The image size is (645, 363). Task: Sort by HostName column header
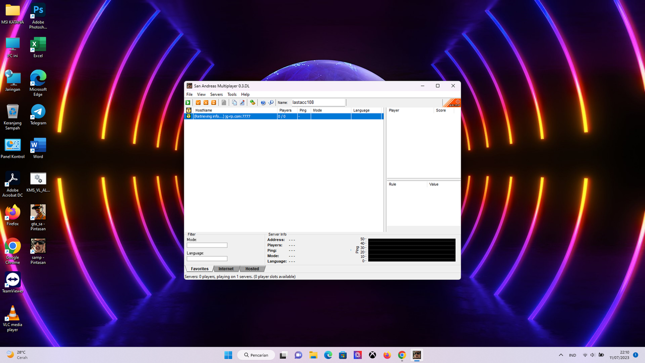[x=235, y=110]
